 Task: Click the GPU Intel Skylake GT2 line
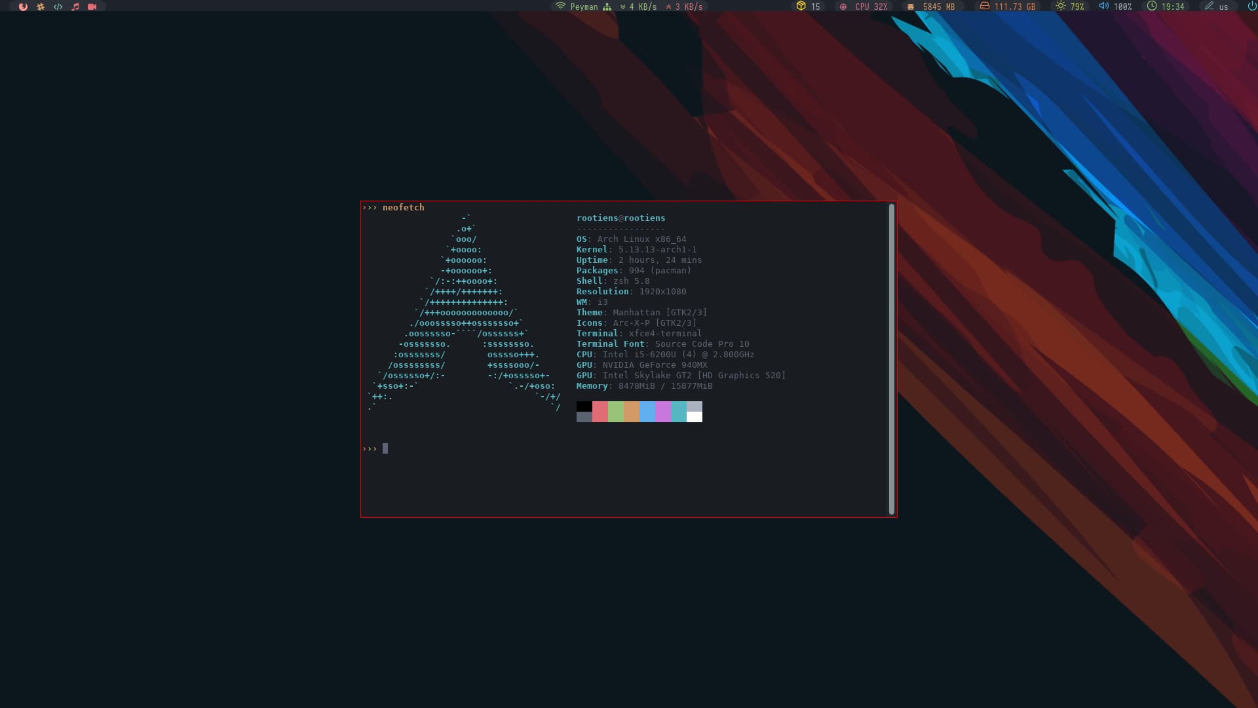[x=681, y=376]
